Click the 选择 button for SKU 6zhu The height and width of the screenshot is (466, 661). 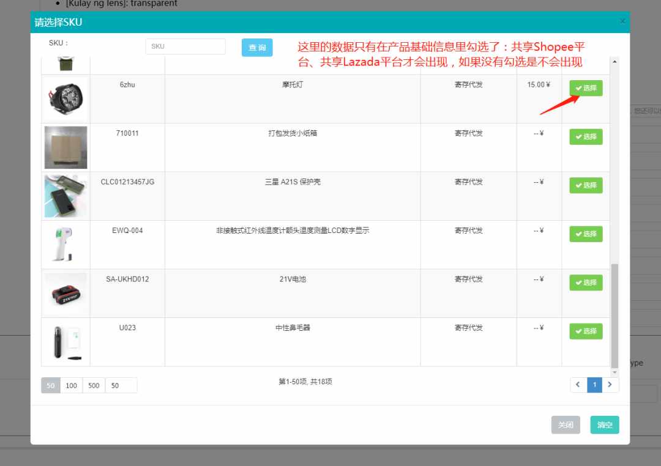click(x=586, y=88)
